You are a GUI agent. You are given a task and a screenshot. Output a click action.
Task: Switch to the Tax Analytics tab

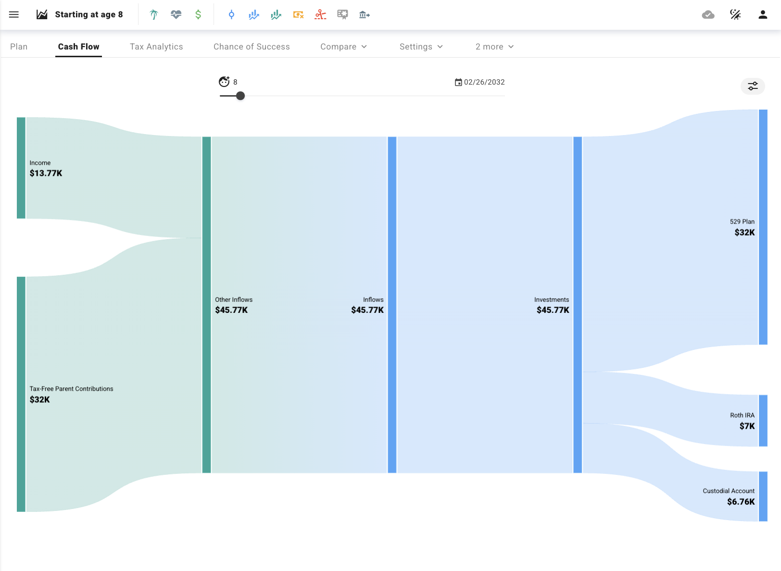pyautogui.click(x=156, y=47)
